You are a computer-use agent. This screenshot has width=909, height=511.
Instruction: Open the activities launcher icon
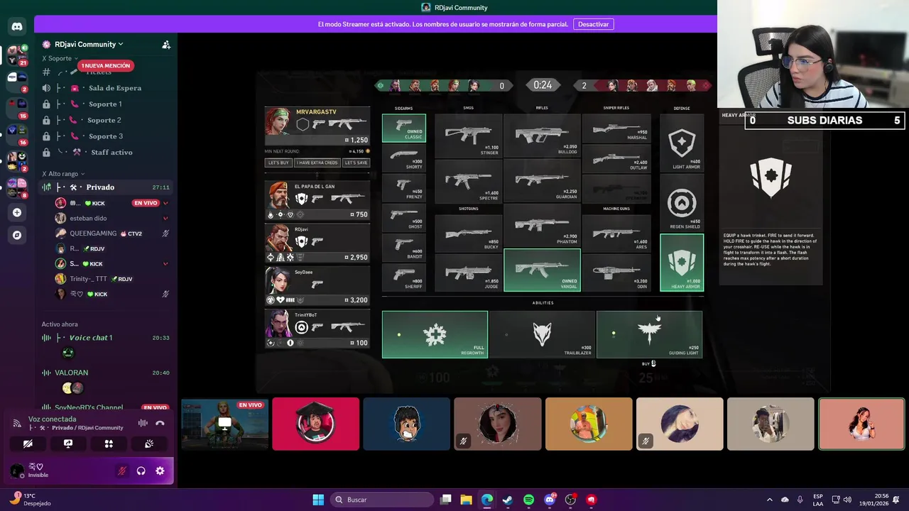tap(109, 444)
